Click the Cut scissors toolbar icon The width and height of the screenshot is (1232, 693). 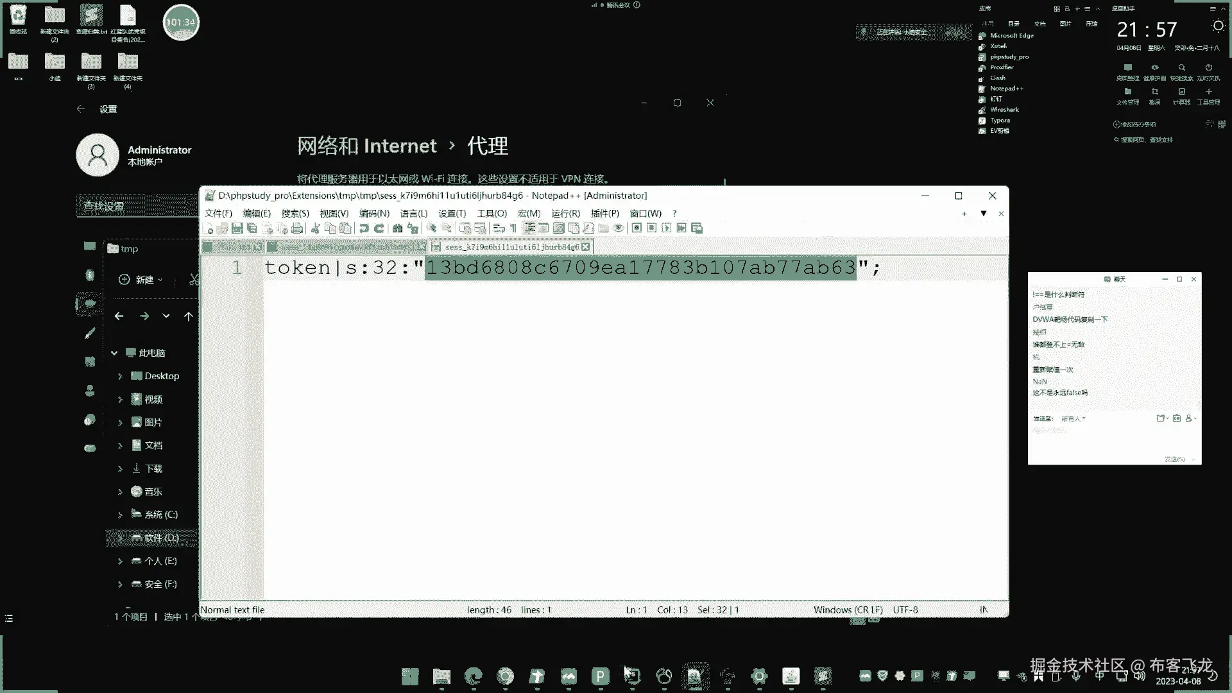coord(315,228)
